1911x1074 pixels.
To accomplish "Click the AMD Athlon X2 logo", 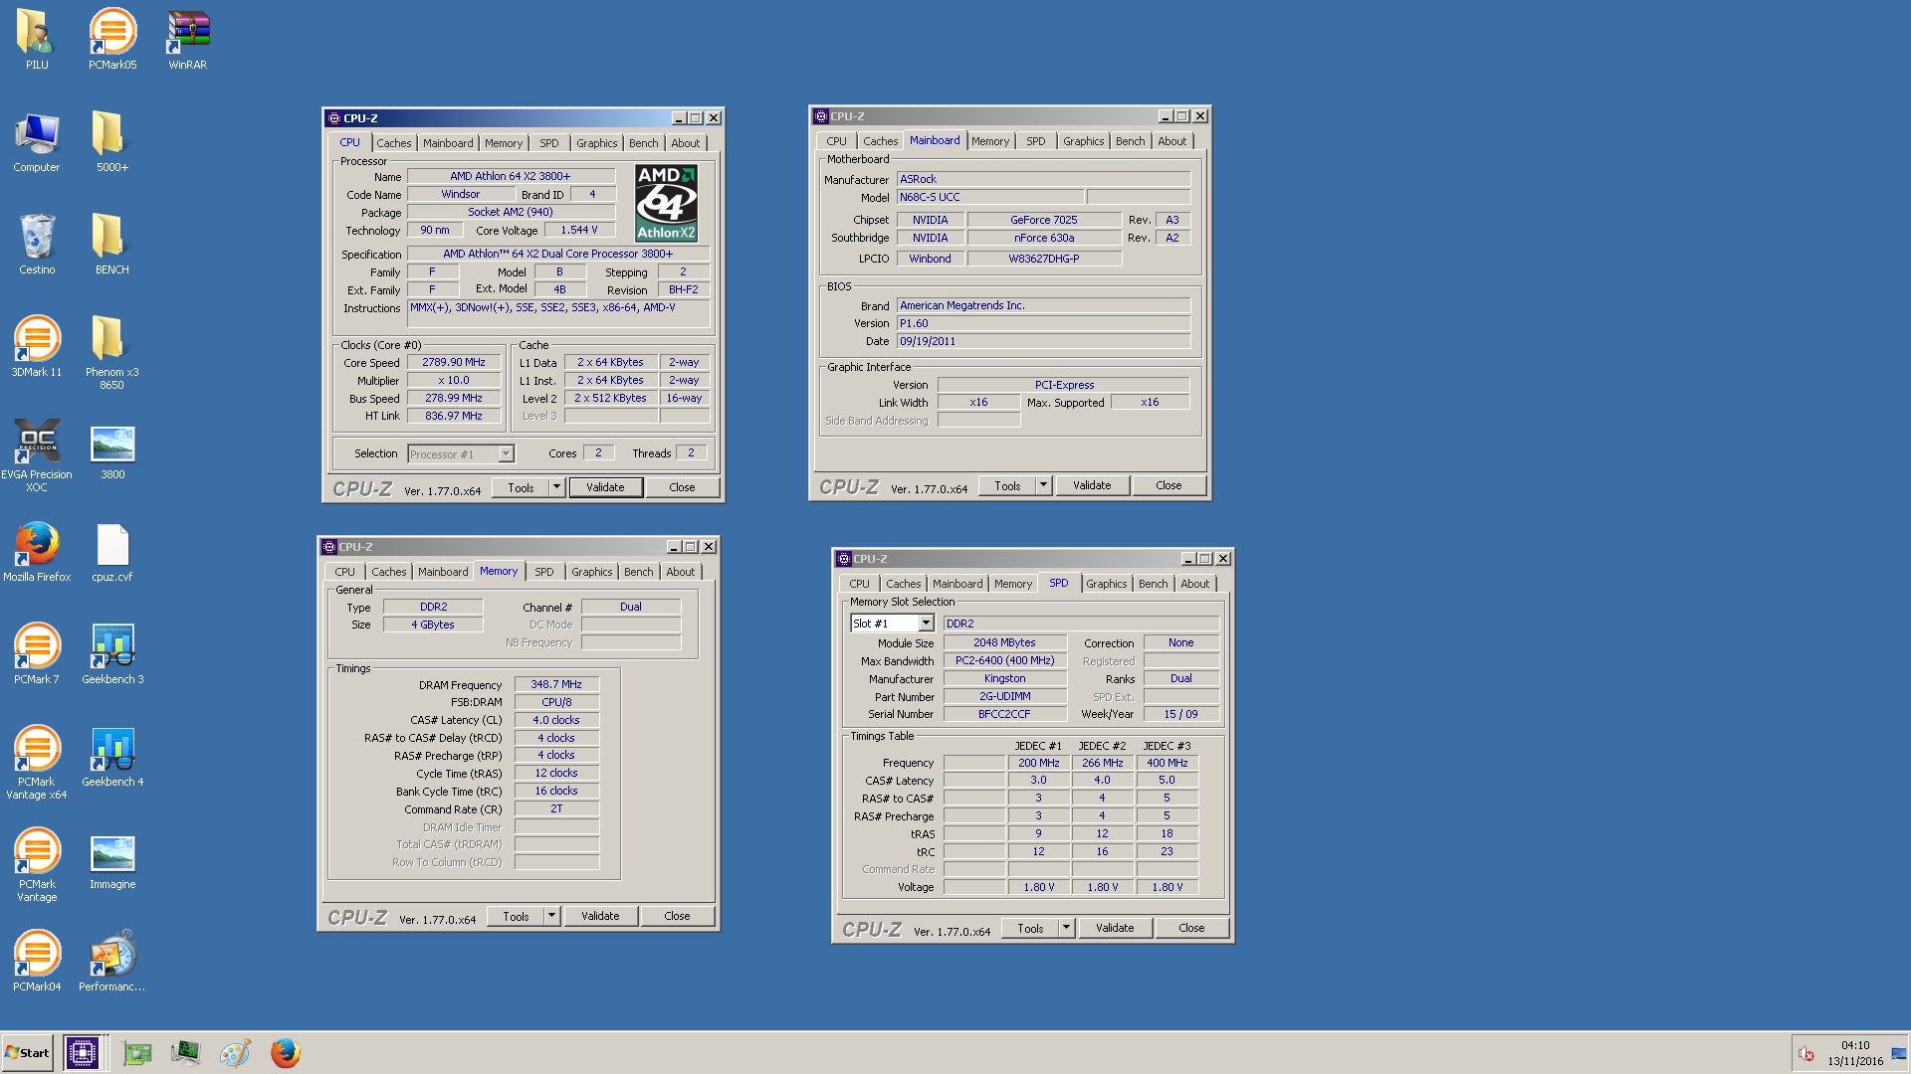I will [666, 203].
